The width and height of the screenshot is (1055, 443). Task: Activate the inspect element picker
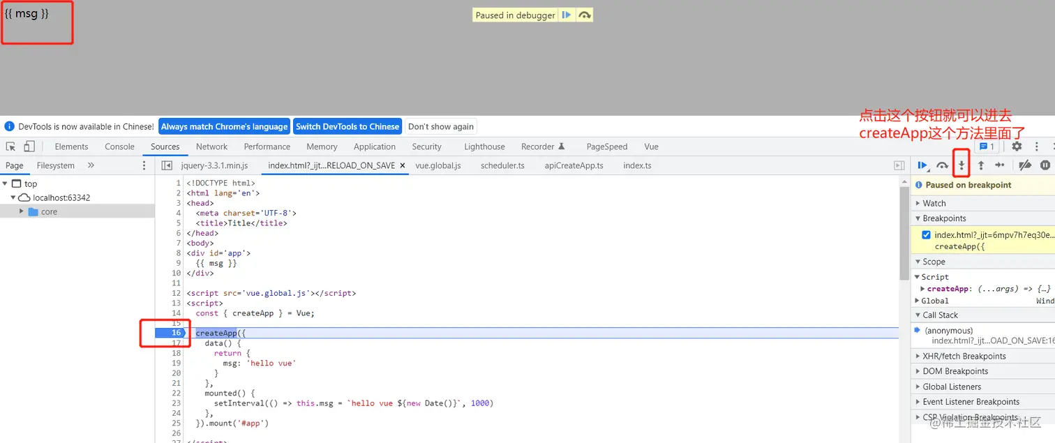coord(11,147)
